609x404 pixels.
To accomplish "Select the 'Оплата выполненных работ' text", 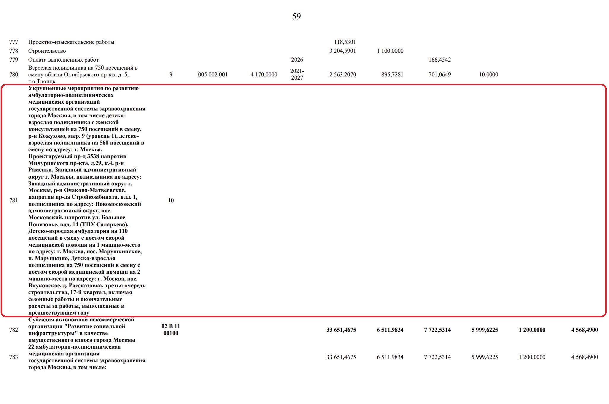I will point(63,60).
